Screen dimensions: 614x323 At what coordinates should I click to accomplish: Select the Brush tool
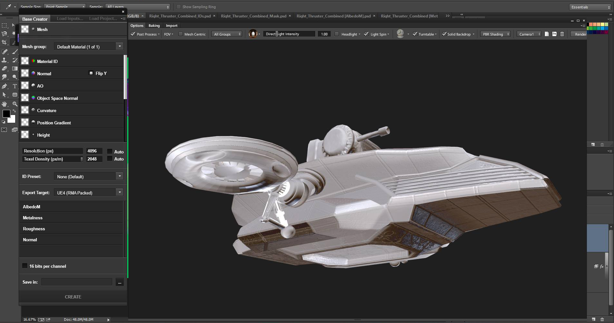coord(15,52)
